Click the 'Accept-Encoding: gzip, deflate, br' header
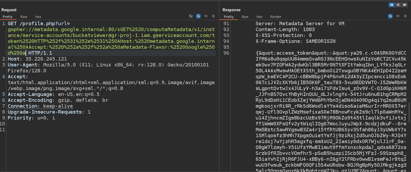Screen dimensions: 411x172 click(58, 100)
